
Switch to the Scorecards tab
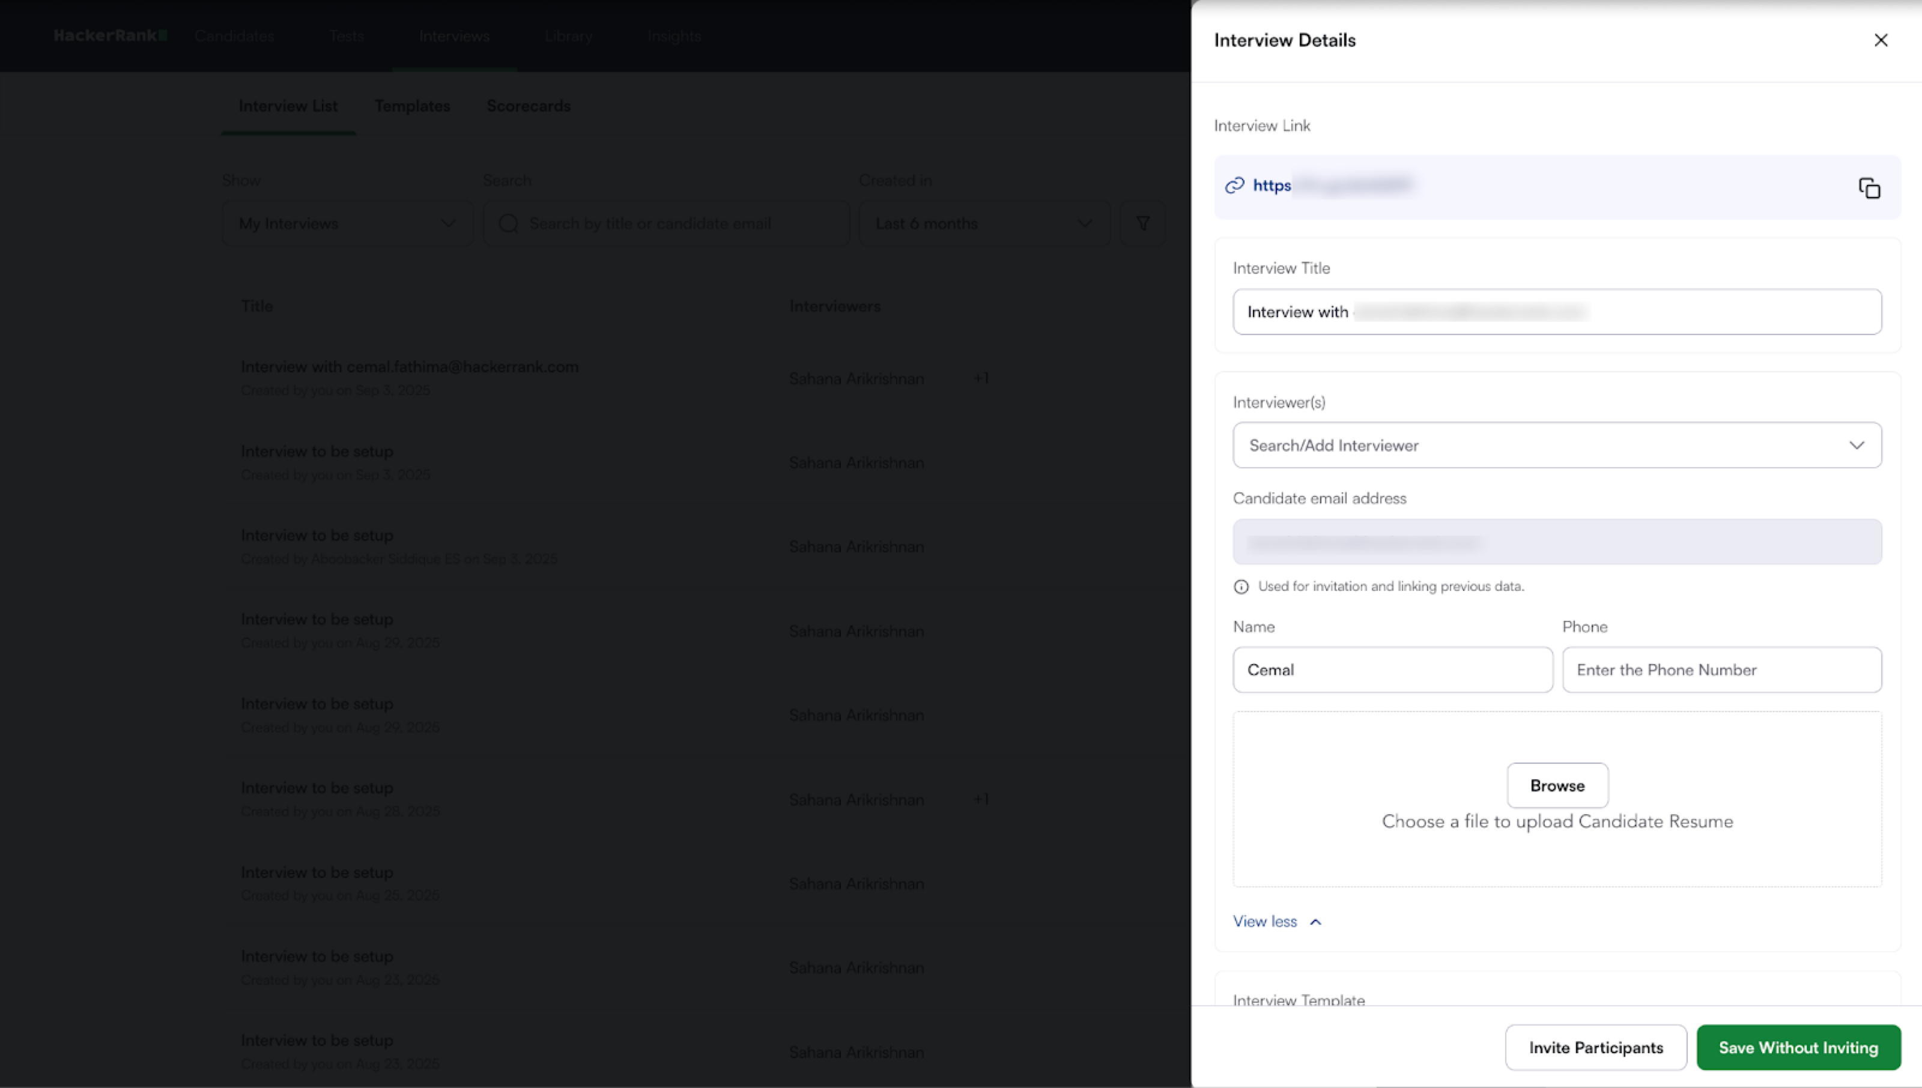click(529, 106)
